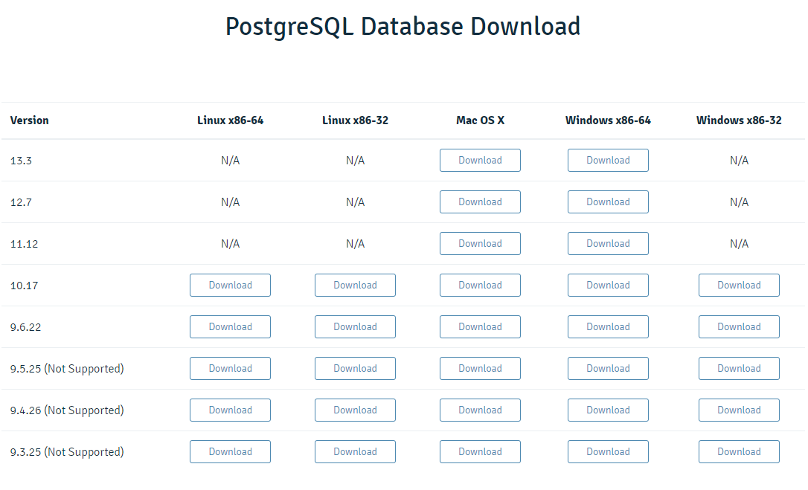Download PostgreSQL 9.3.25 for Windows x86-64
This screenshot has width=808, height=490.
coord(608,451)
